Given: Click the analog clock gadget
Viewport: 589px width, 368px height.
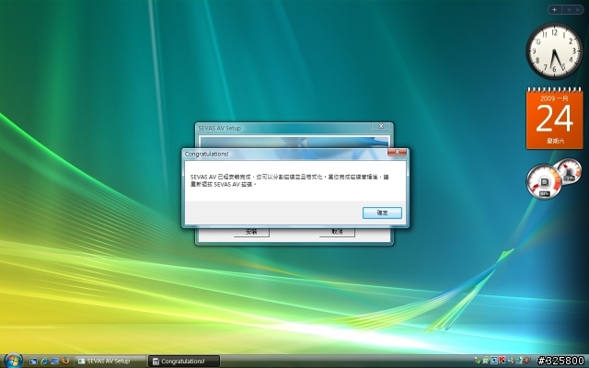Looking at the screenshot, I should pyautogui.click(x=554, y=52).
